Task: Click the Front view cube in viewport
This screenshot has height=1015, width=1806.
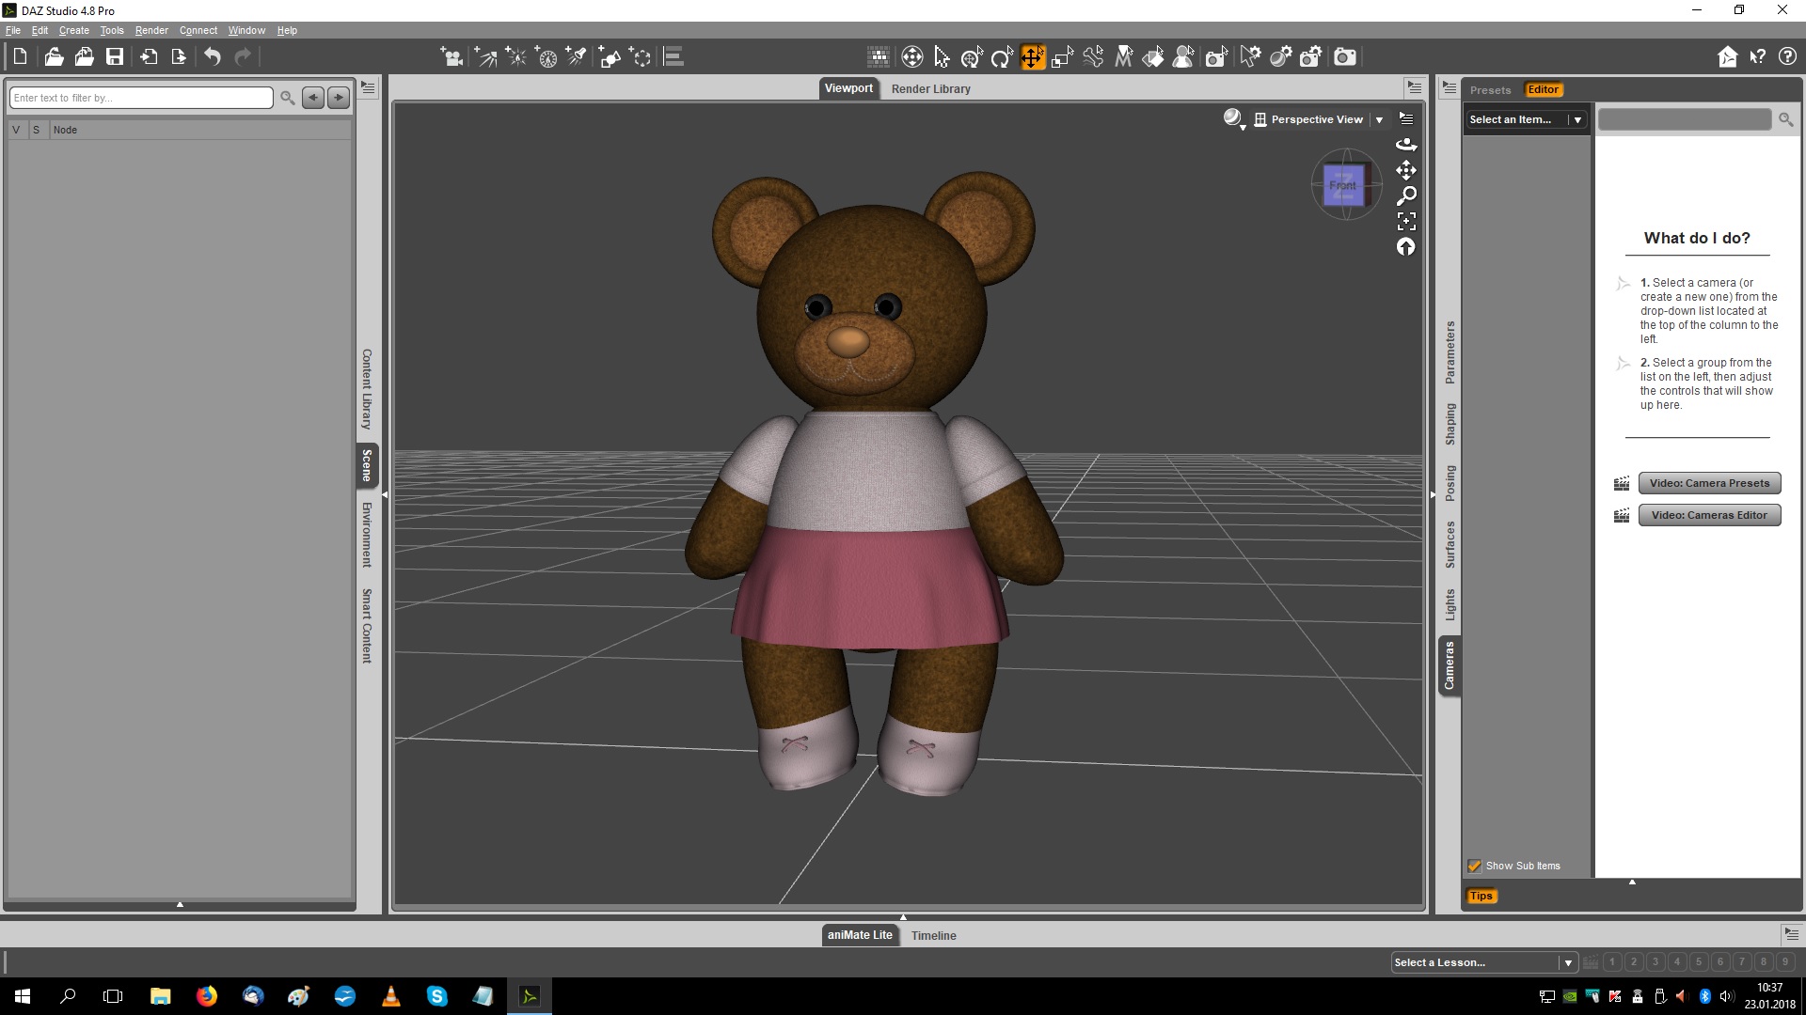Action: (1343, 185)
